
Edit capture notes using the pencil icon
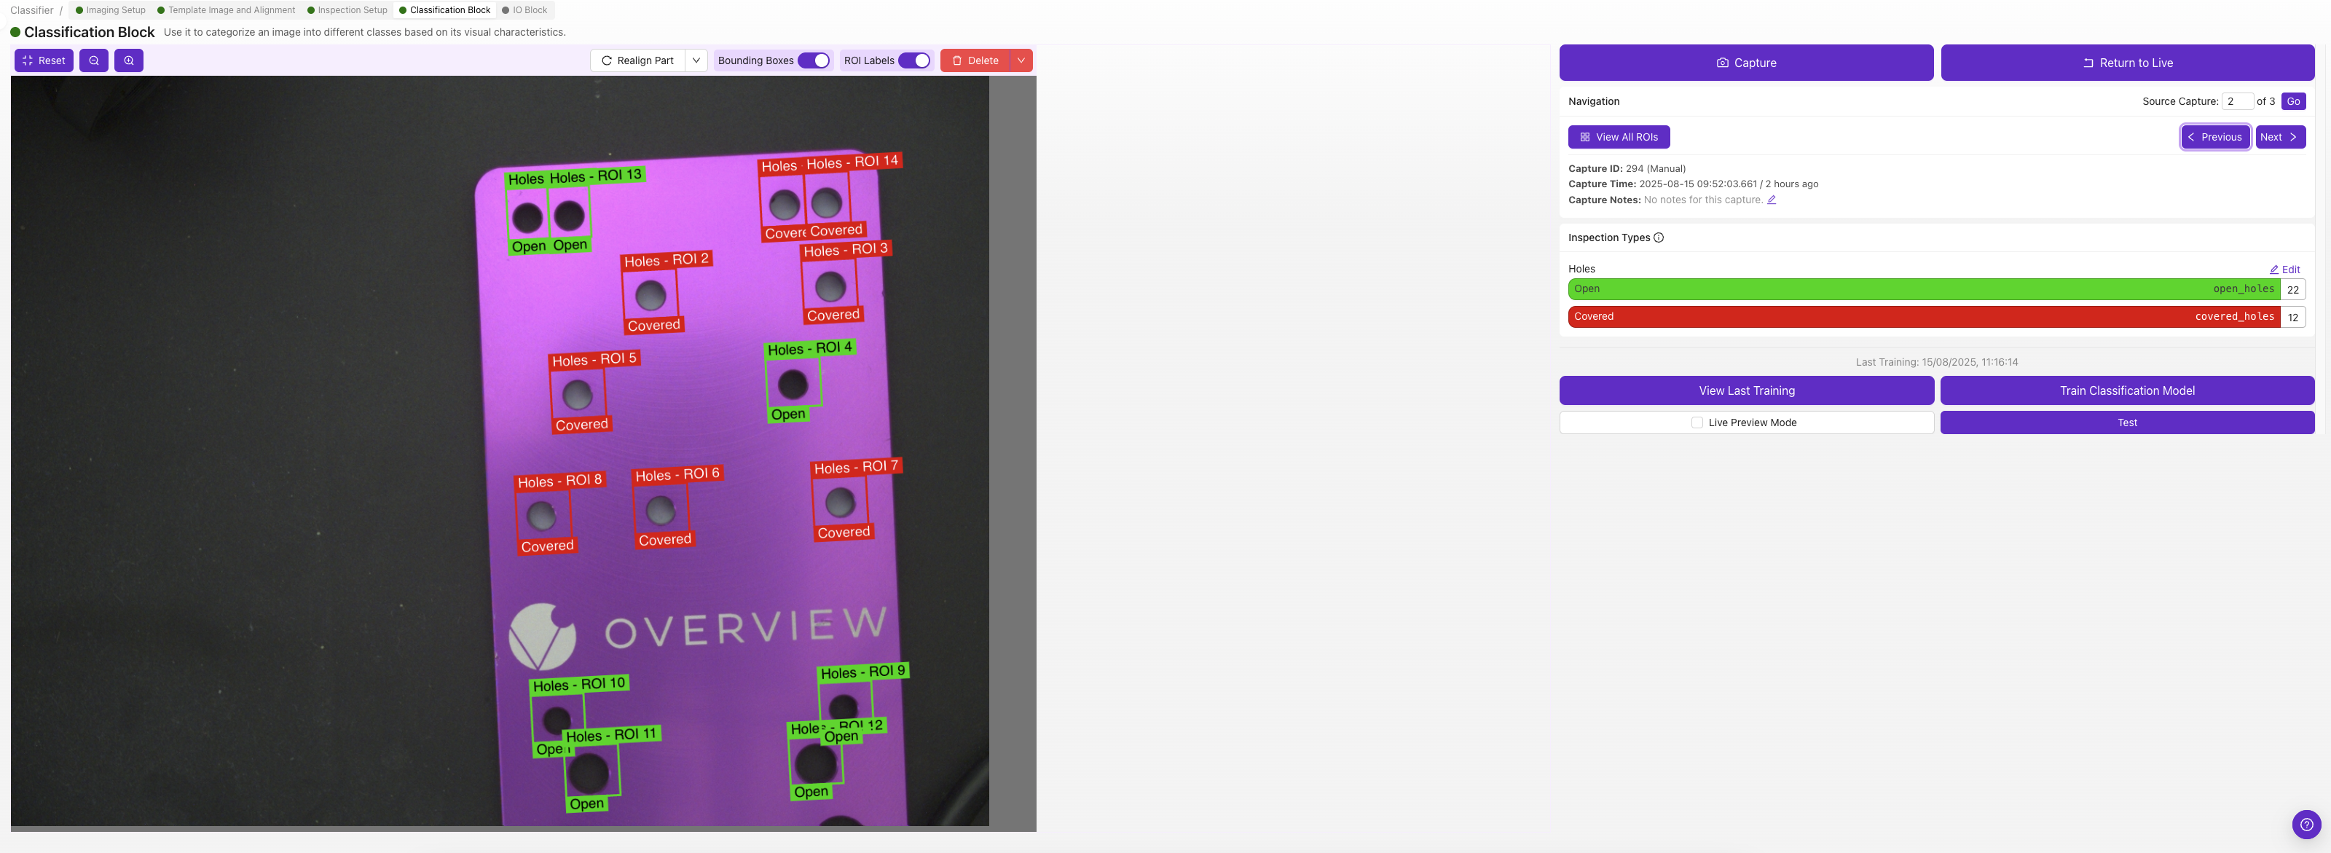click(1772, 199)
